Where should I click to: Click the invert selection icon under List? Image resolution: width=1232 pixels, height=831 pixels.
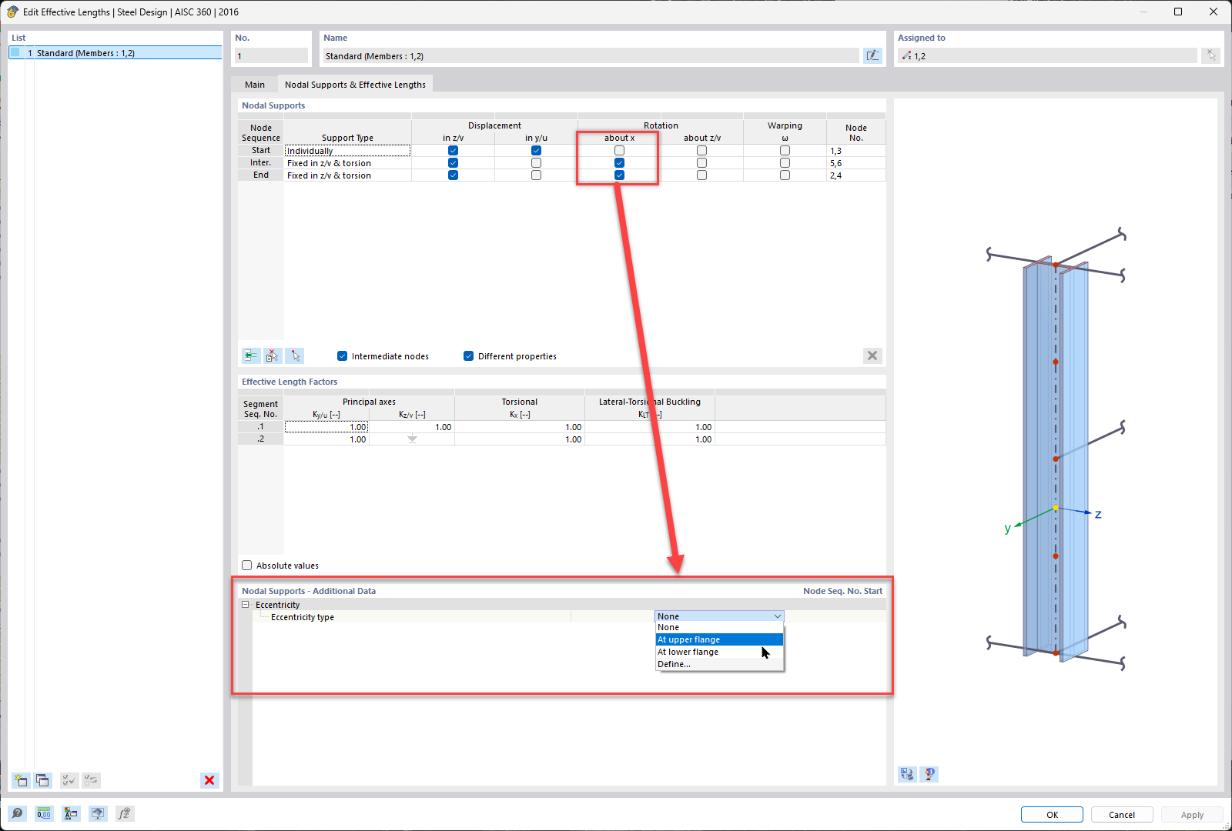click(x=91, y=780)
